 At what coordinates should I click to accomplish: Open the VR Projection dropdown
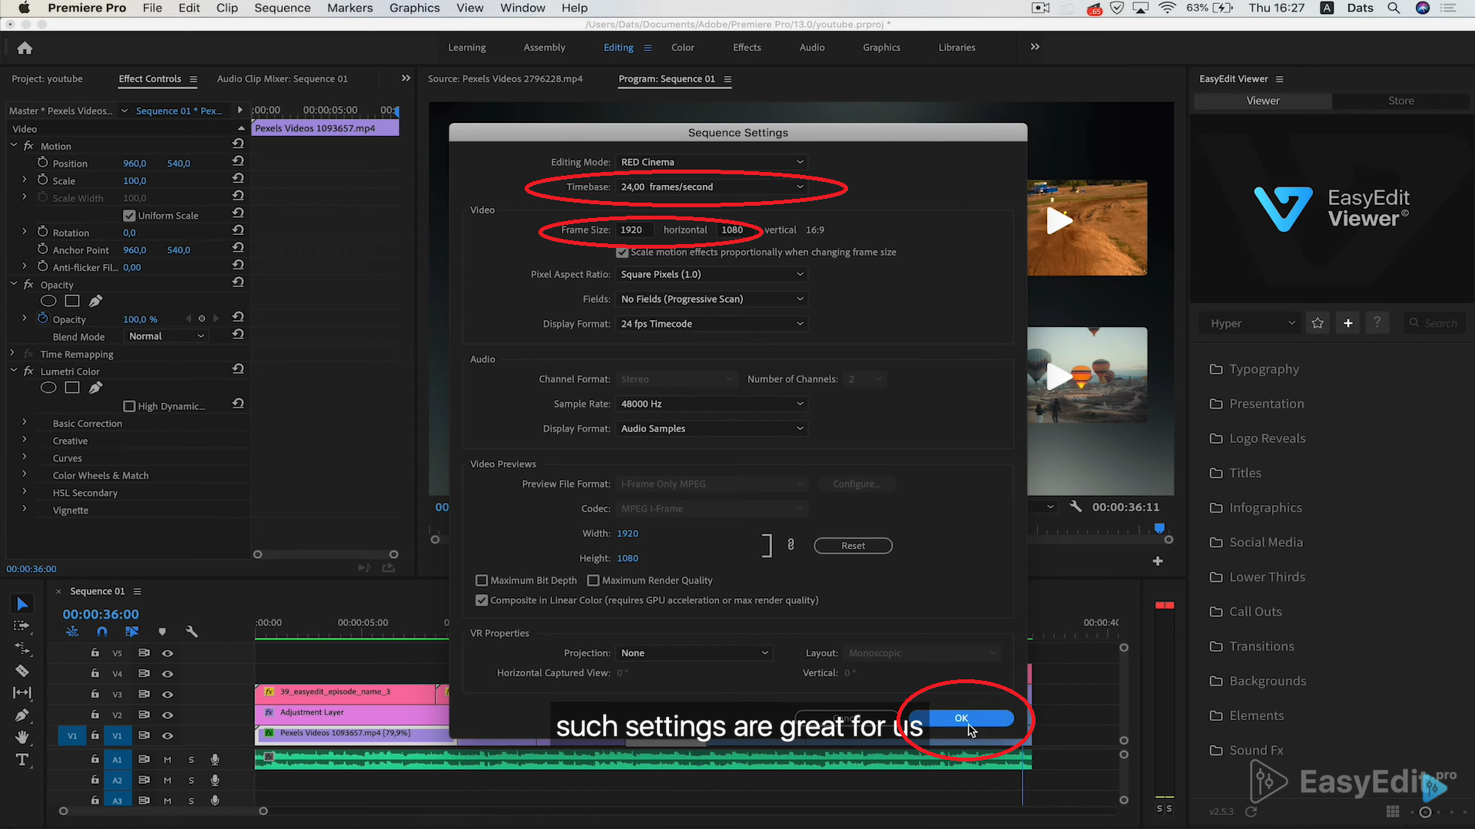click(x=694, y=653)
